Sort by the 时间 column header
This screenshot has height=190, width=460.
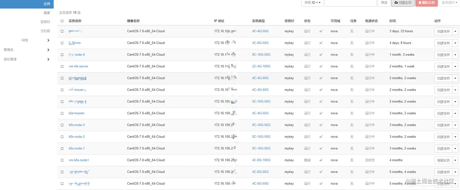coord(393,21)
